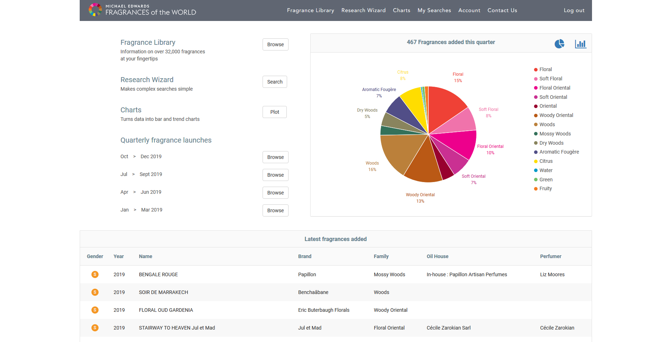The height and width of the screenshot is (342, 671).
Task: Toggle Mossy Woods legend entry
Action: point(553,134)
